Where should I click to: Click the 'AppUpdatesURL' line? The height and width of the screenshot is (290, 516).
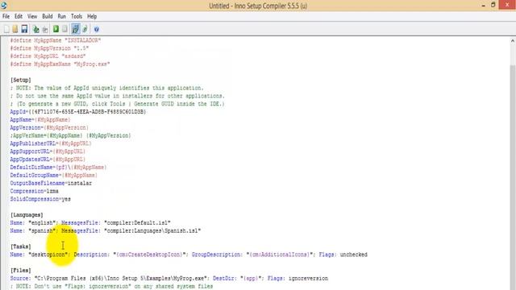[x=48, y=159]
